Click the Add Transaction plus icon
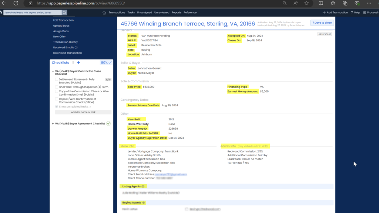 [x=324, y=13]
